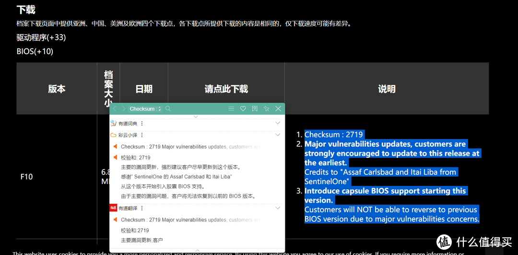Expand the BIOS(+10) section
The image size is (518, 255).
pos(35,52)
